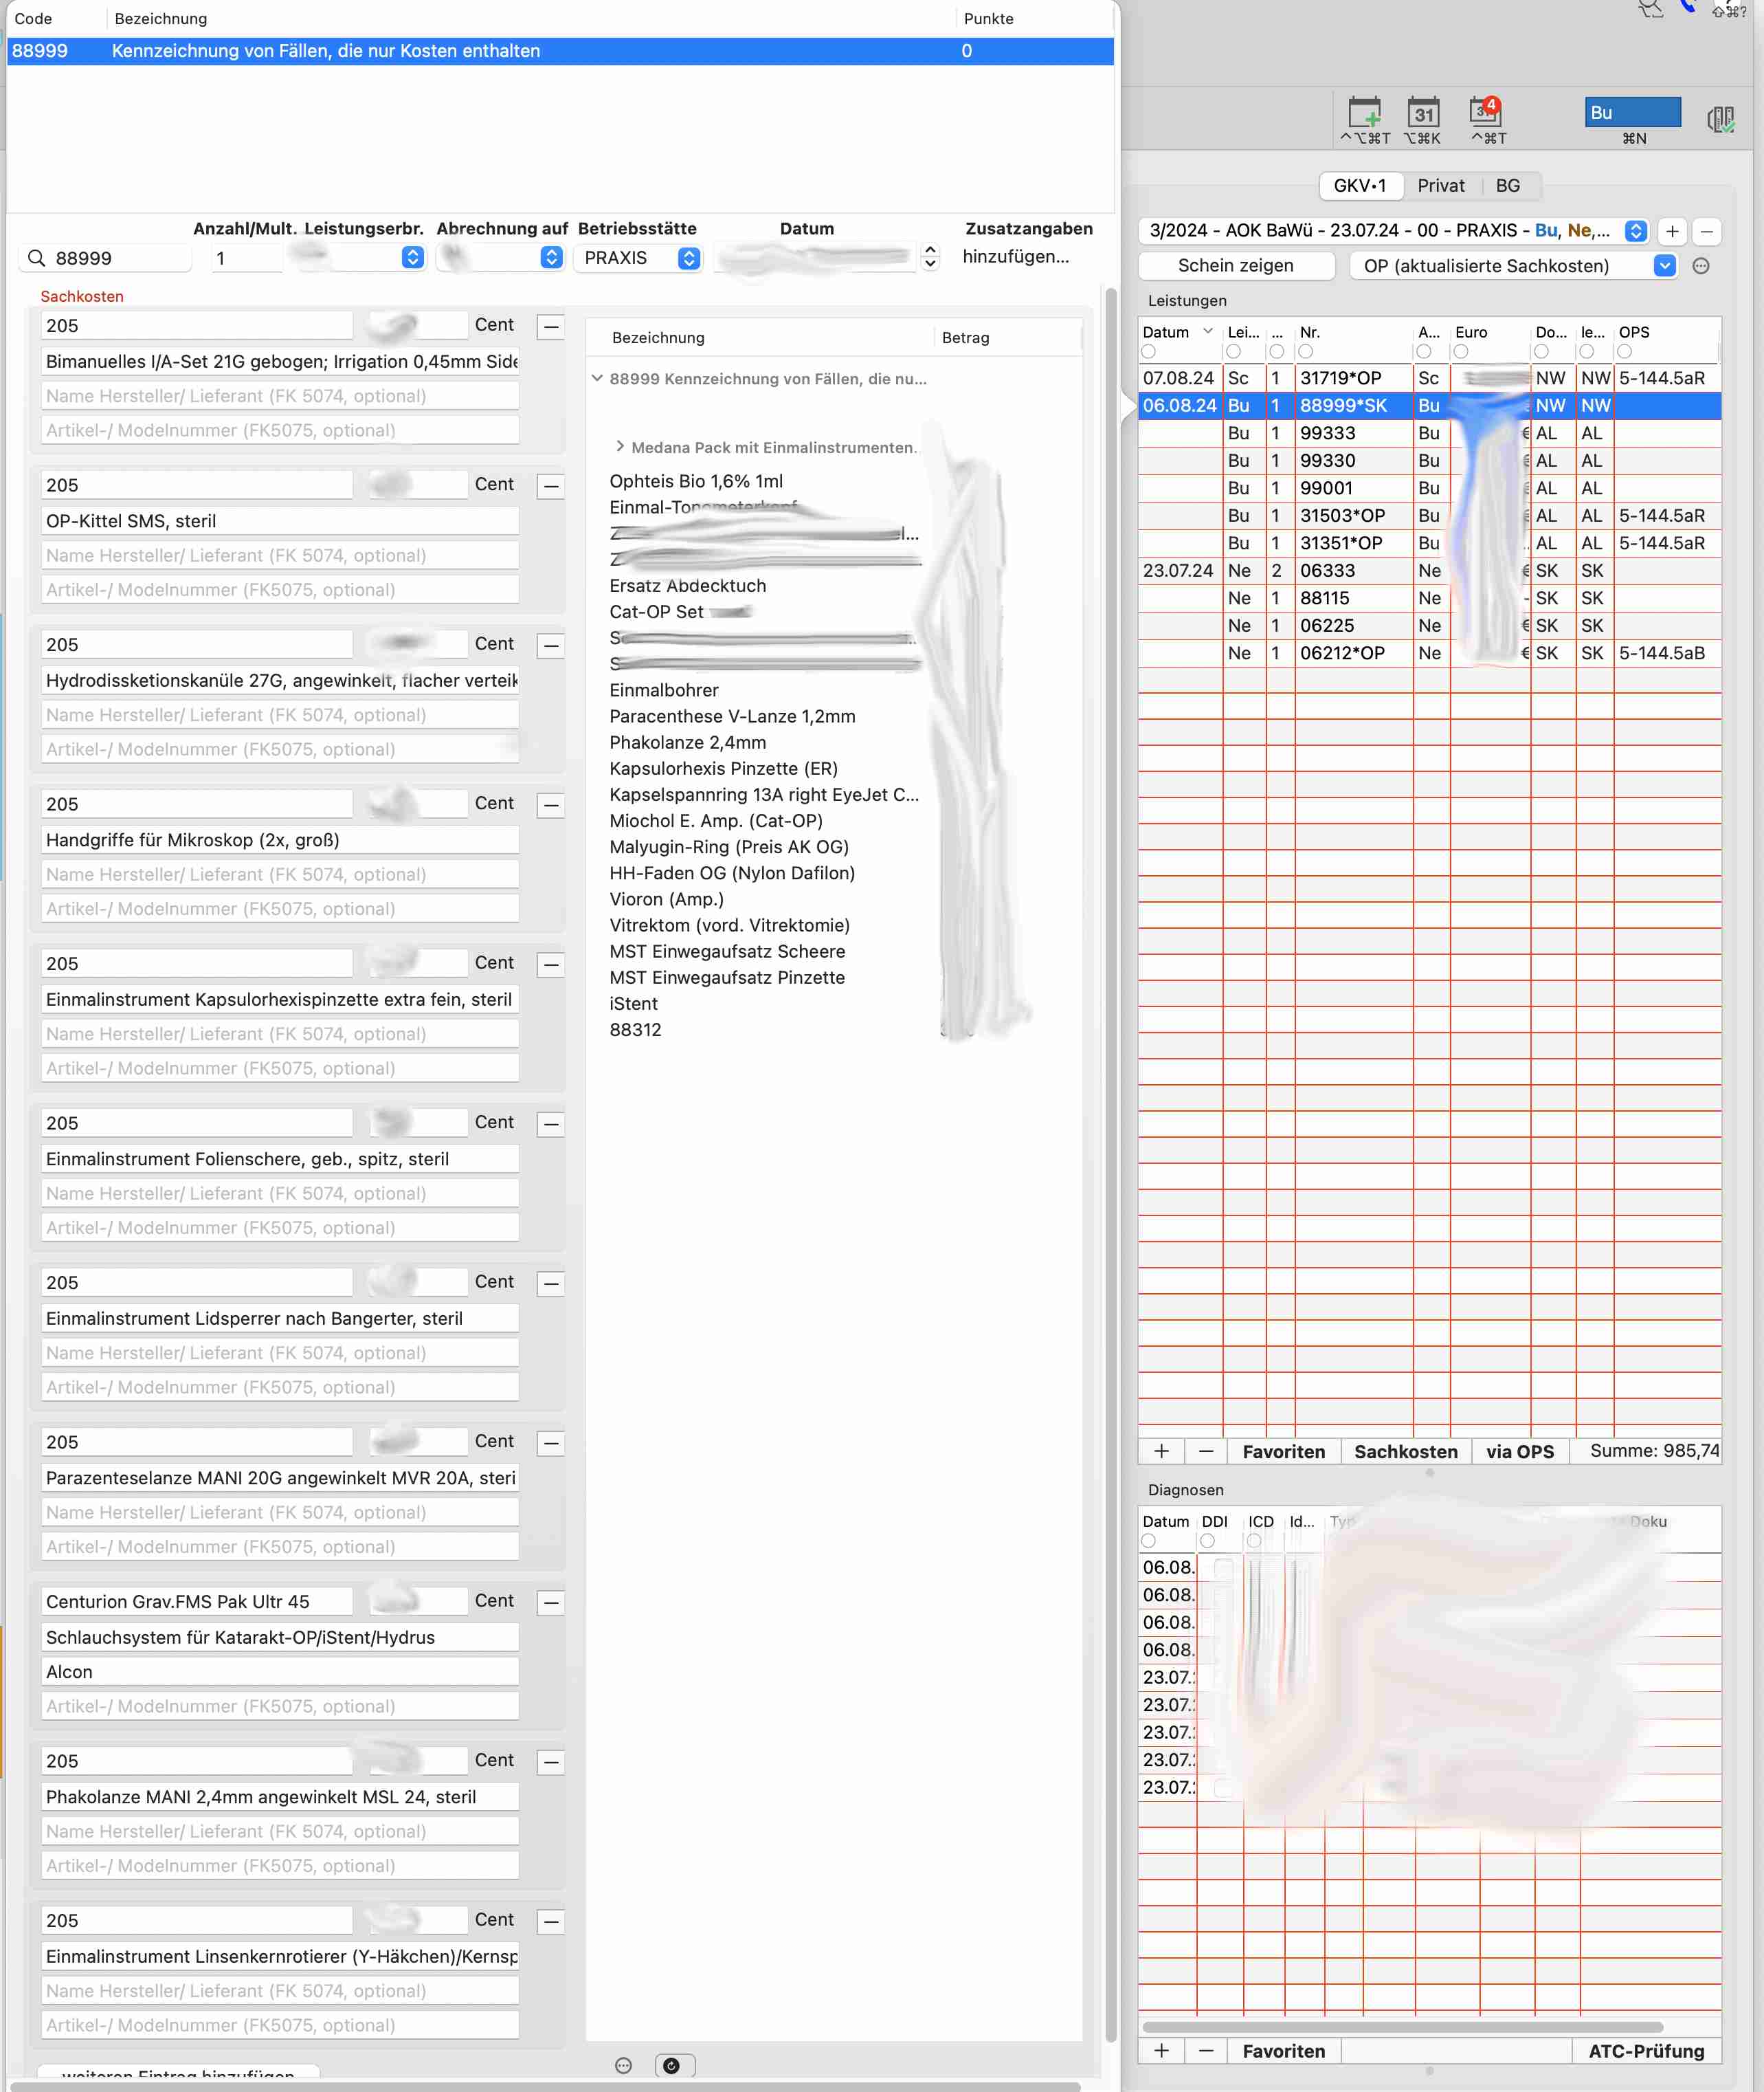Toggle the DDI column radio in Diagnosen

[1208, 1542]
